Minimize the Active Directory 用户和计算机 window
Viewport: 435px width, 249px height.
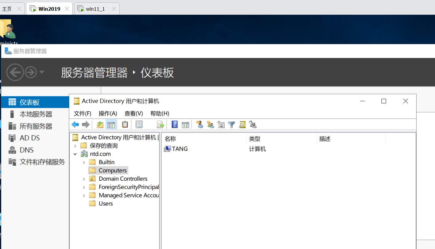point(363,101)
